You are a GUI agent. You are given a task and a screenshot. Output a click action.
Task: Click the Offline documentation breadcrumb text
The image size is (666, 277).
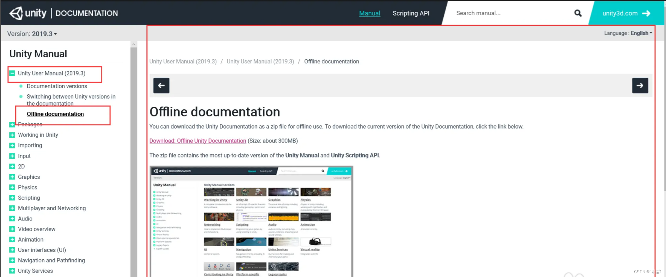click(x=331, y=61)
